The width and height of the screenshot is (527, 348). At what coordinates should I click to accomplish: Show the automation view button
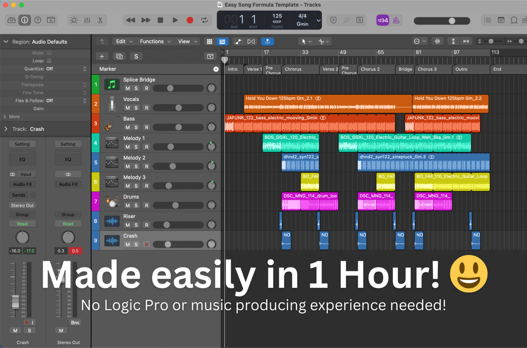pyautogui.click(x=238, y=42)
